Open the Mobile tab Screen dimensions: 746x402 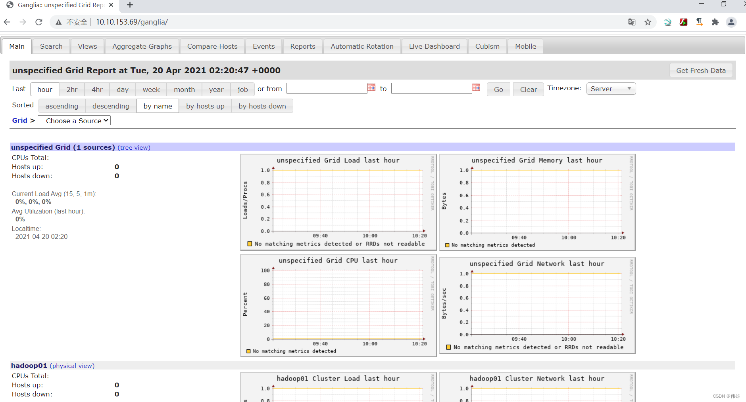[526, 46]
